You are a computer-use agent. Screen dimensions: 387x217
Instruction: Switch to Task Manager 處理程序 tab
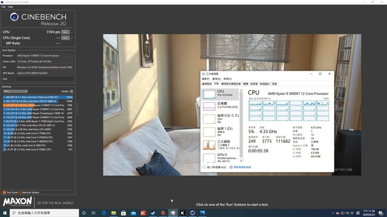[207, 84]
